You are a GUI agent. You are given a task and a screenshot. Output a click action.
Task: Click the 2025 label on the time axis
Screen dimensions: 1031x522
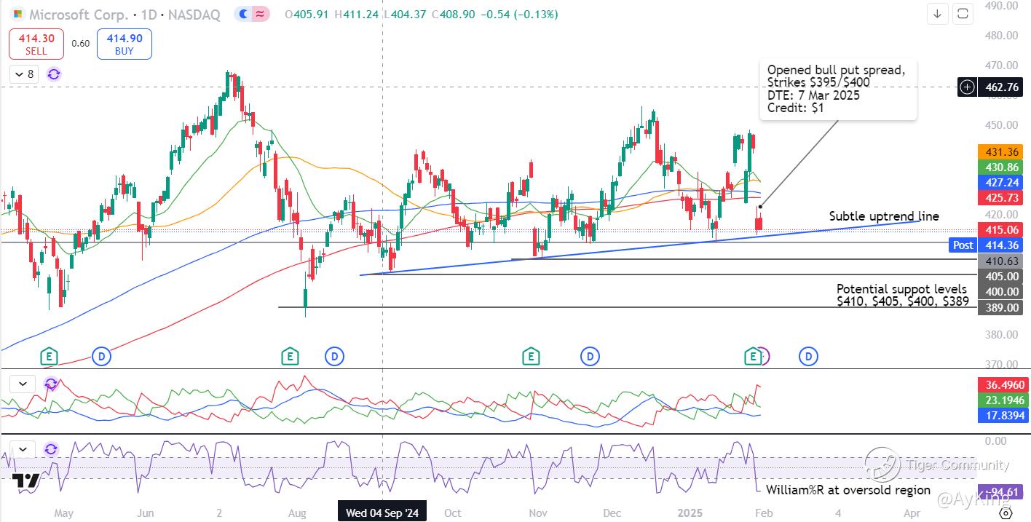690,513
